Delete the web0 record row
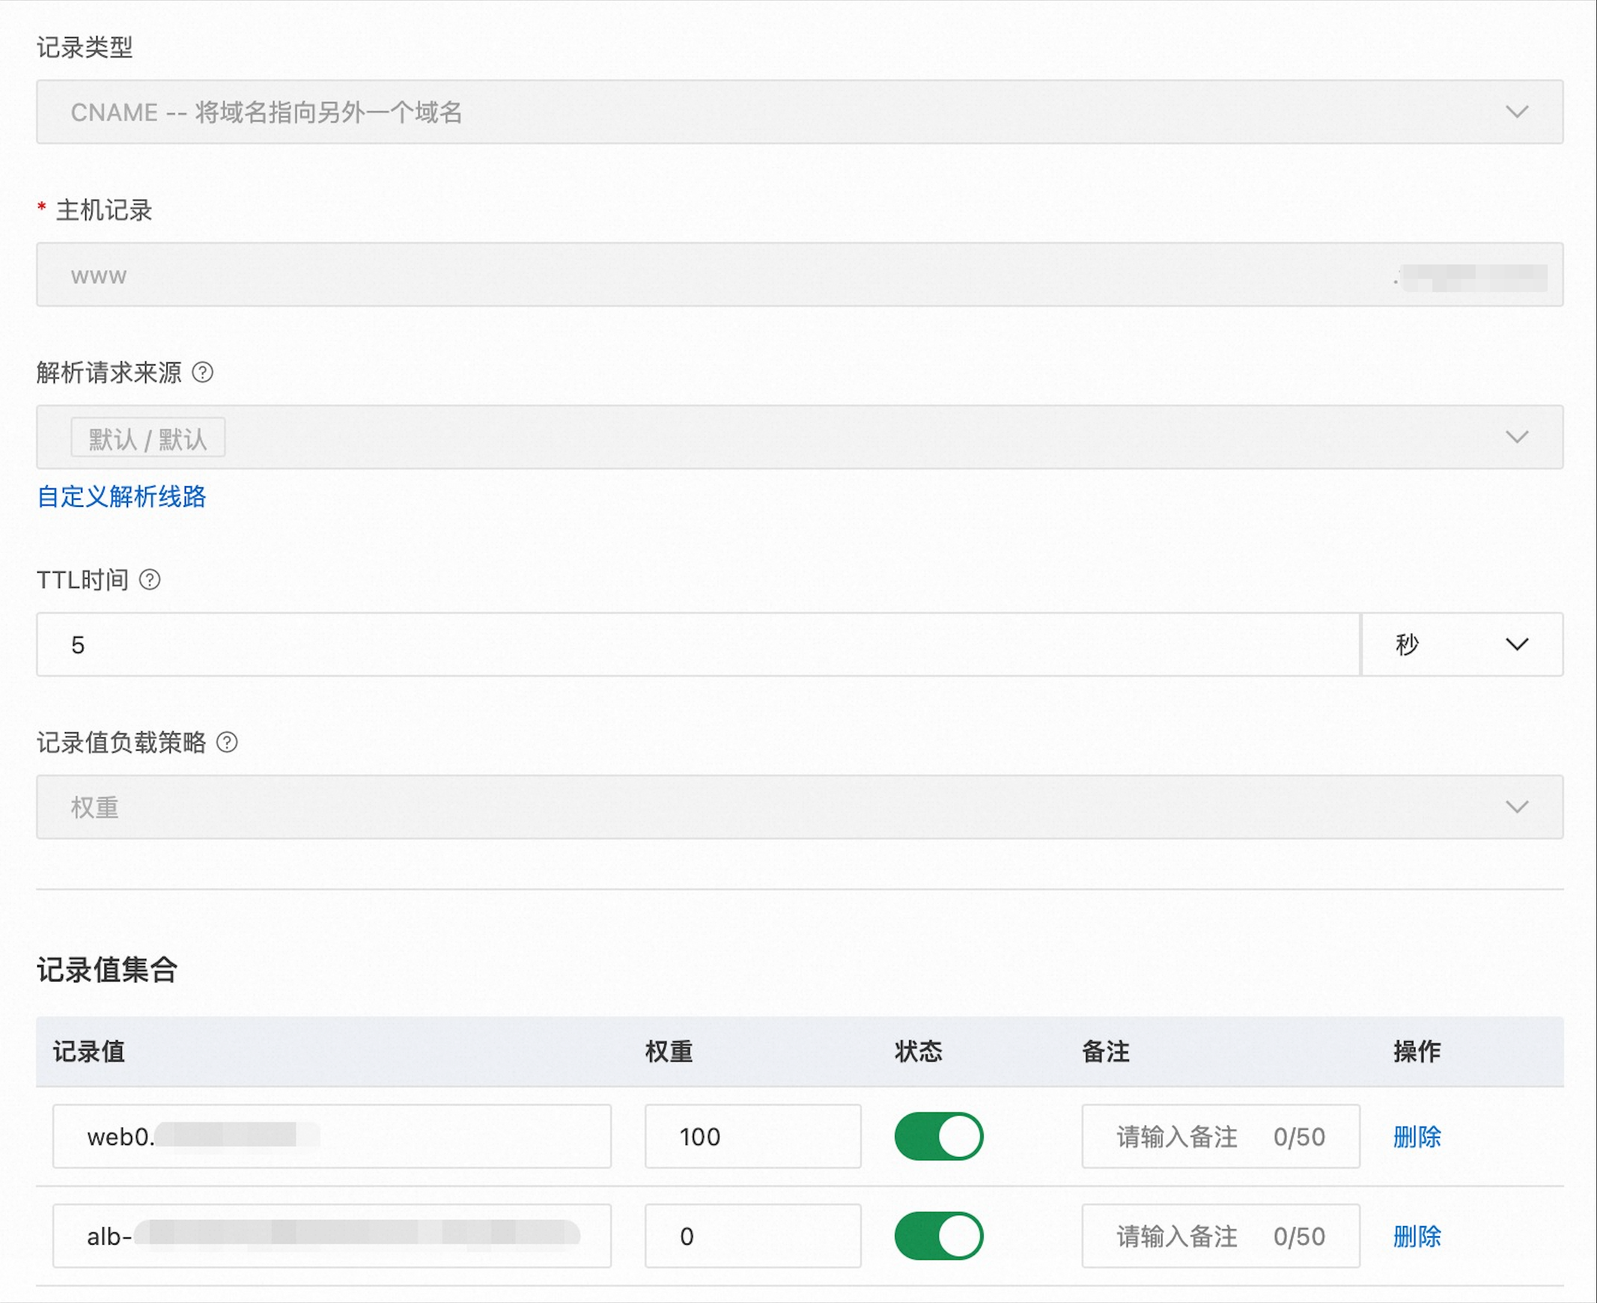 tap(1417, 1137)
